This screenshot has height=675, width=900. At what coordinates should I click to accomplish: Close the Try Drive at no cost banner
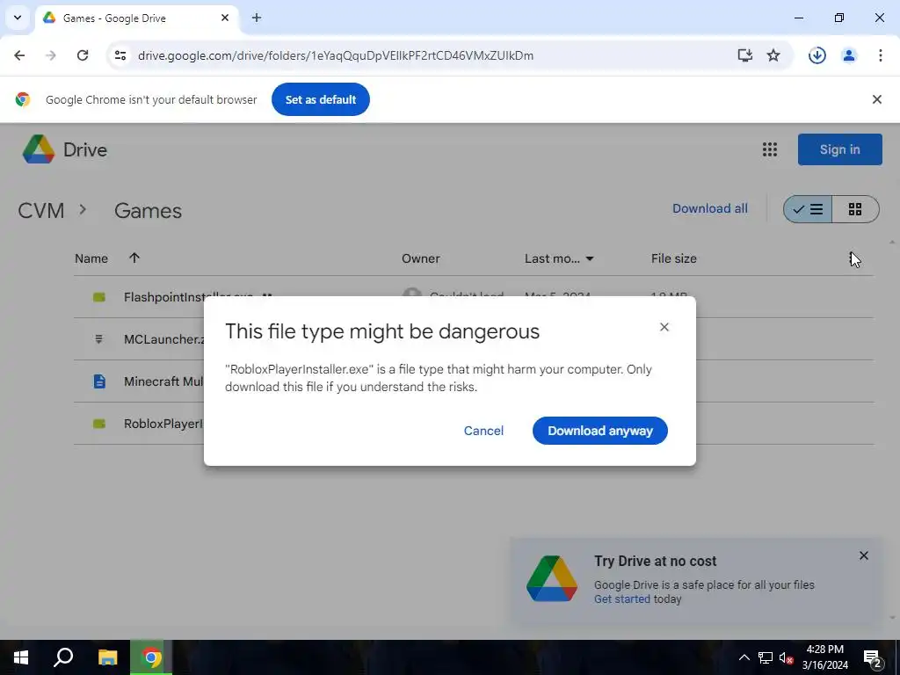(863, 555)
